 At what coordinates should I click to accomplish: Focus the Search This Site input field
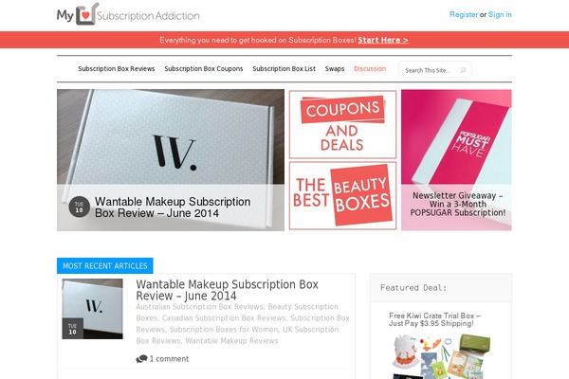point(434,70)
